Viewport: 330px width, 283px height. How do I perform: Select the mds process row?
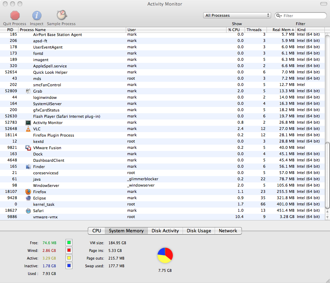[x=162, y=79]
